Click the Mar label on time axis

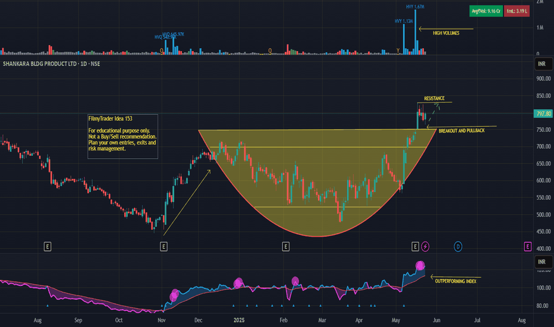pyautogui.click(x=322, y=320)
